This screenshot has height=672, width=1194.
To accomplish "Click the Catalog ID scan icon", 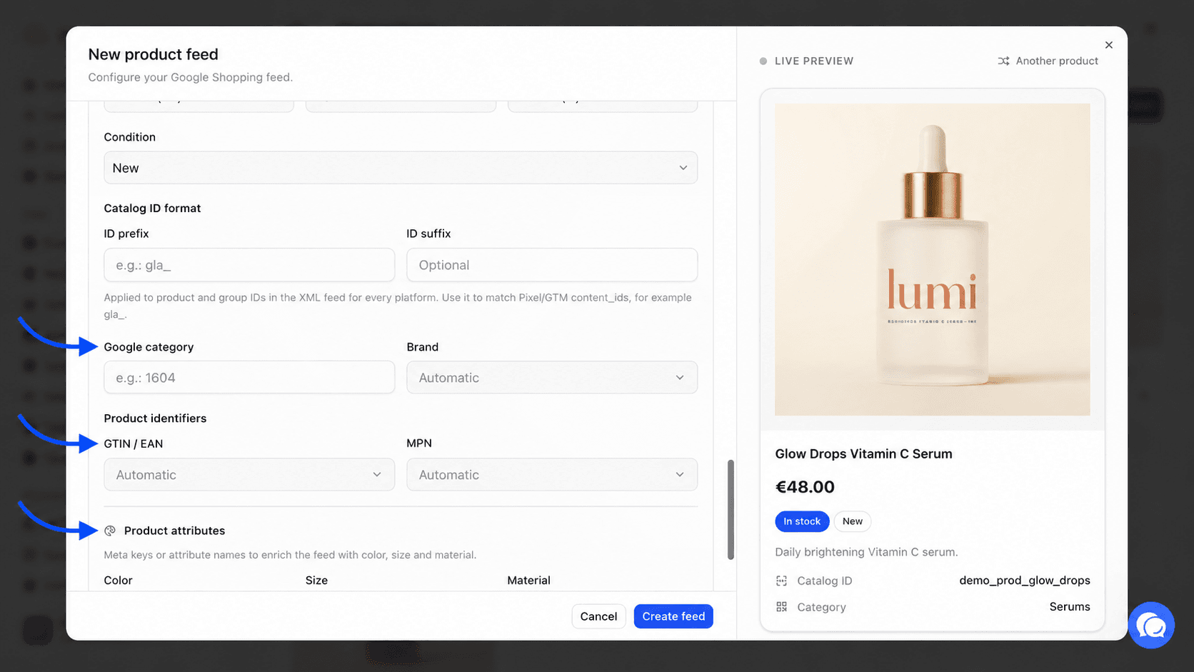I will [781, 581].
